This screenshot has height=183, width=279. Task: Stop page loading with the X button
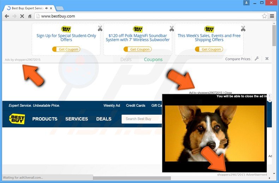coord(22,16)
